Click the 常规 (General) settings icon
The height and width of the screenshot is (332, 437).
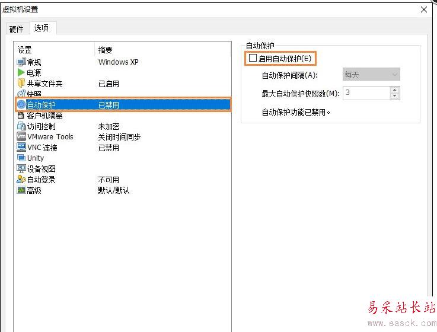pyautogui.click(x=21, y=62)
